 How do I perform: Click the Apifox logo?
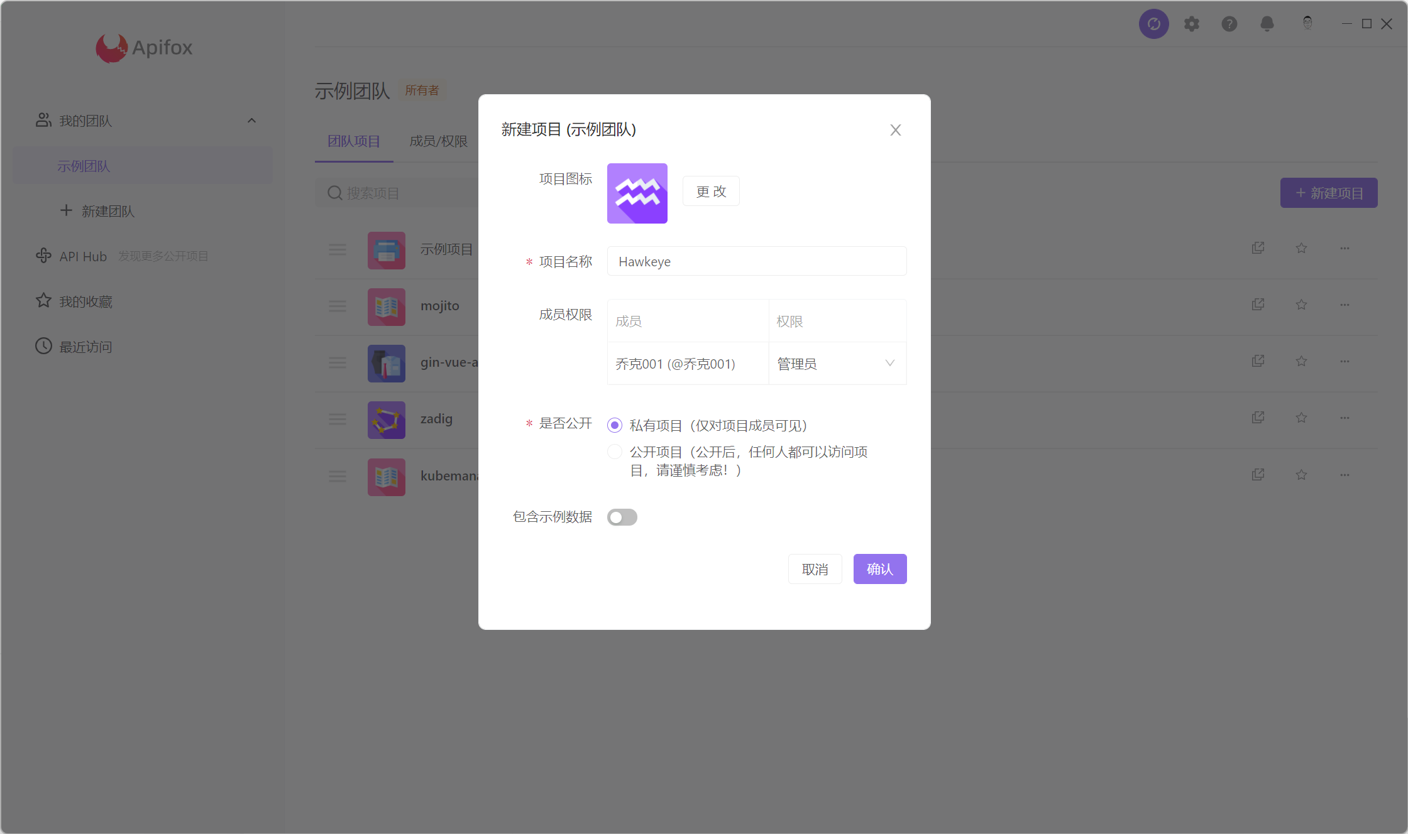[x=144, y=48]
